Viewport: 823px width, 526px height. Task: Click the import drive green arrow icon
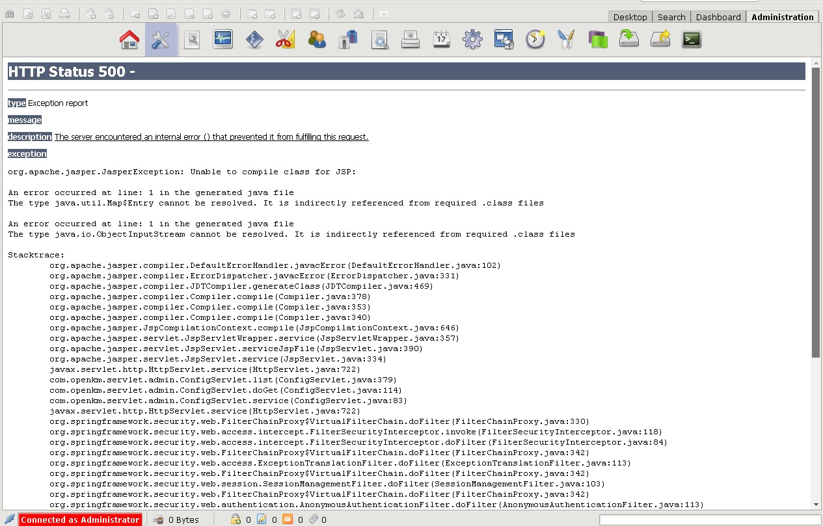pos(628,40)
